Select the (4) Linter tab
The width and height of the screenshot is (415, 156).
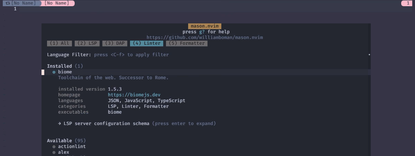click(147, 43)
